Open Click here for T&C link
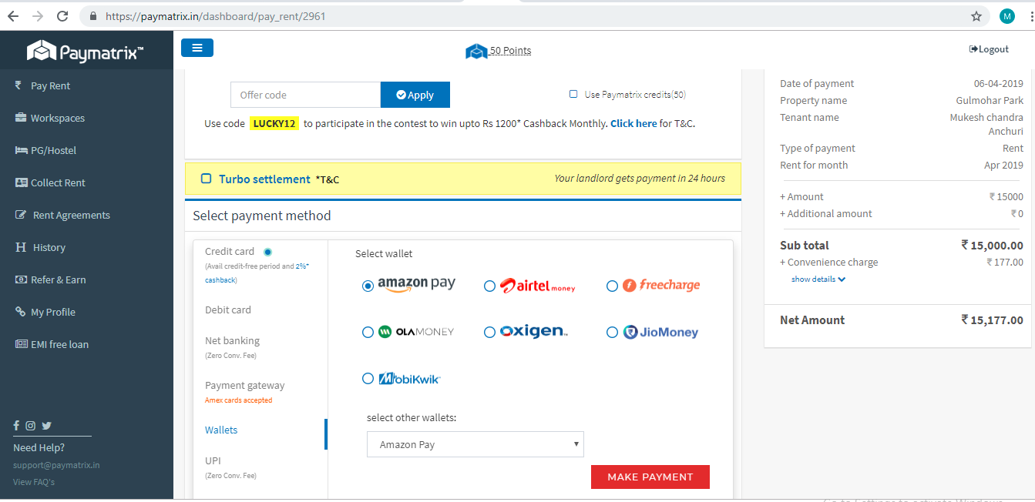Viewport: 1035px width, 502px height. (x=633, y=123)
